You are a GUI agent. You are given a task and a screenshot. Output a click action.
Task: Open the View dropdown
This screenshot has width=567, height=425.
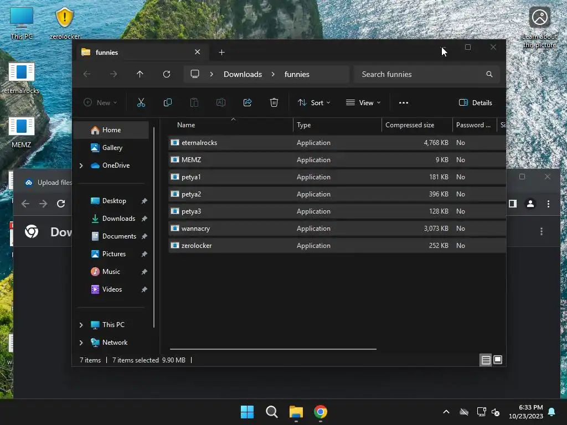click(x=363, y=102)
